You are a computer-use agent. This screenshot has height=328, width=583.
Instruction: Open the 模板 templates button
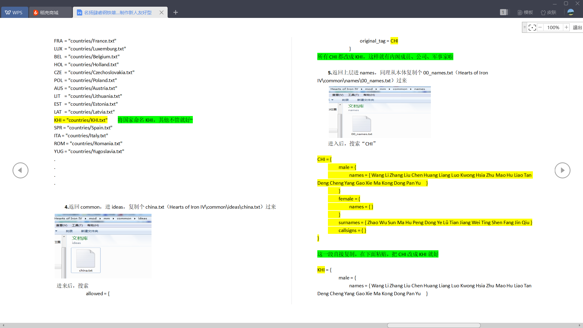[x=525, y=12]
